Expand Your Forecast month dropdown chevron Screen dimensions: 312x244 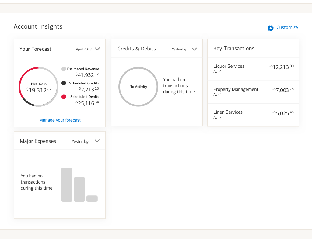(97, 49)
